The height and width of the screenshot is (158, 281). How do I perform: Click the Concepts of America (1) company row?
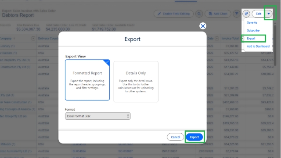[18, 109]
